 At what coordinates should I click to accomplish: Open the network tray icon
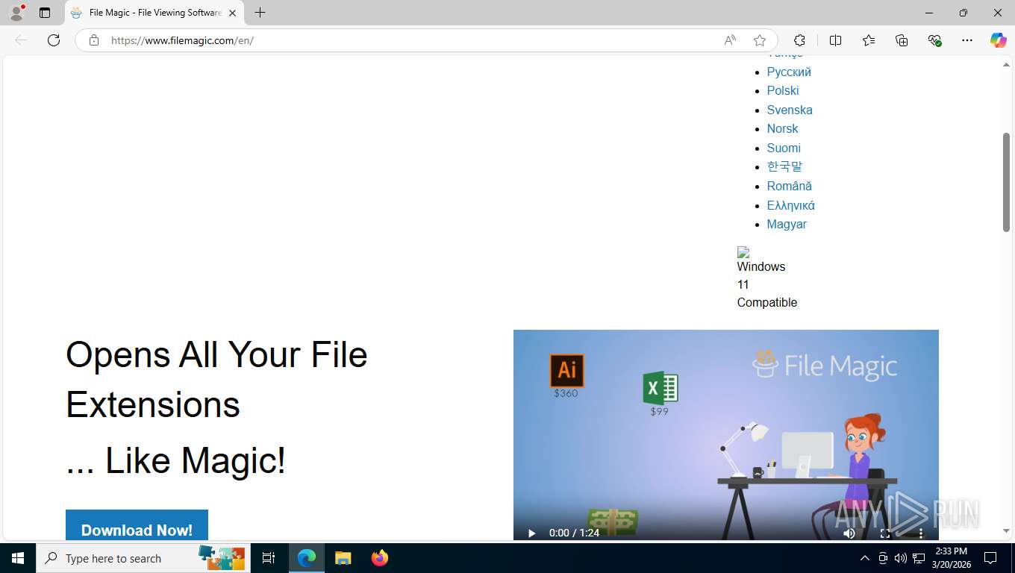(919, 558)
